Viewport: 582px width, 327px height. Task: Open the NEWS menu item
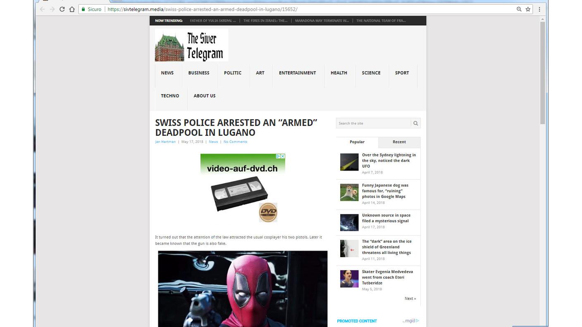coord(167,73)
